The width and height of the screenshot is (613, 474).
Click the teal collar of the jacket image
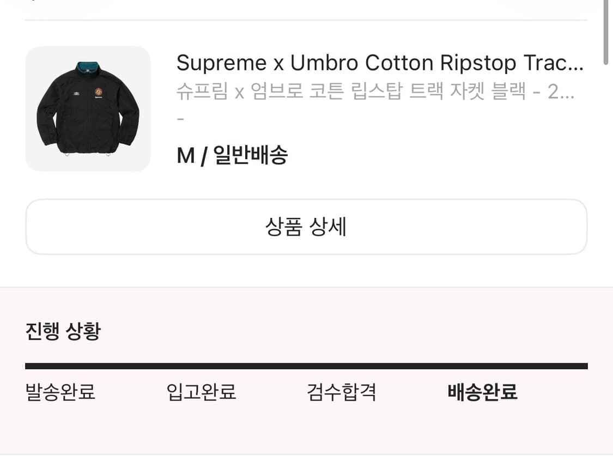tap(88, 66)
